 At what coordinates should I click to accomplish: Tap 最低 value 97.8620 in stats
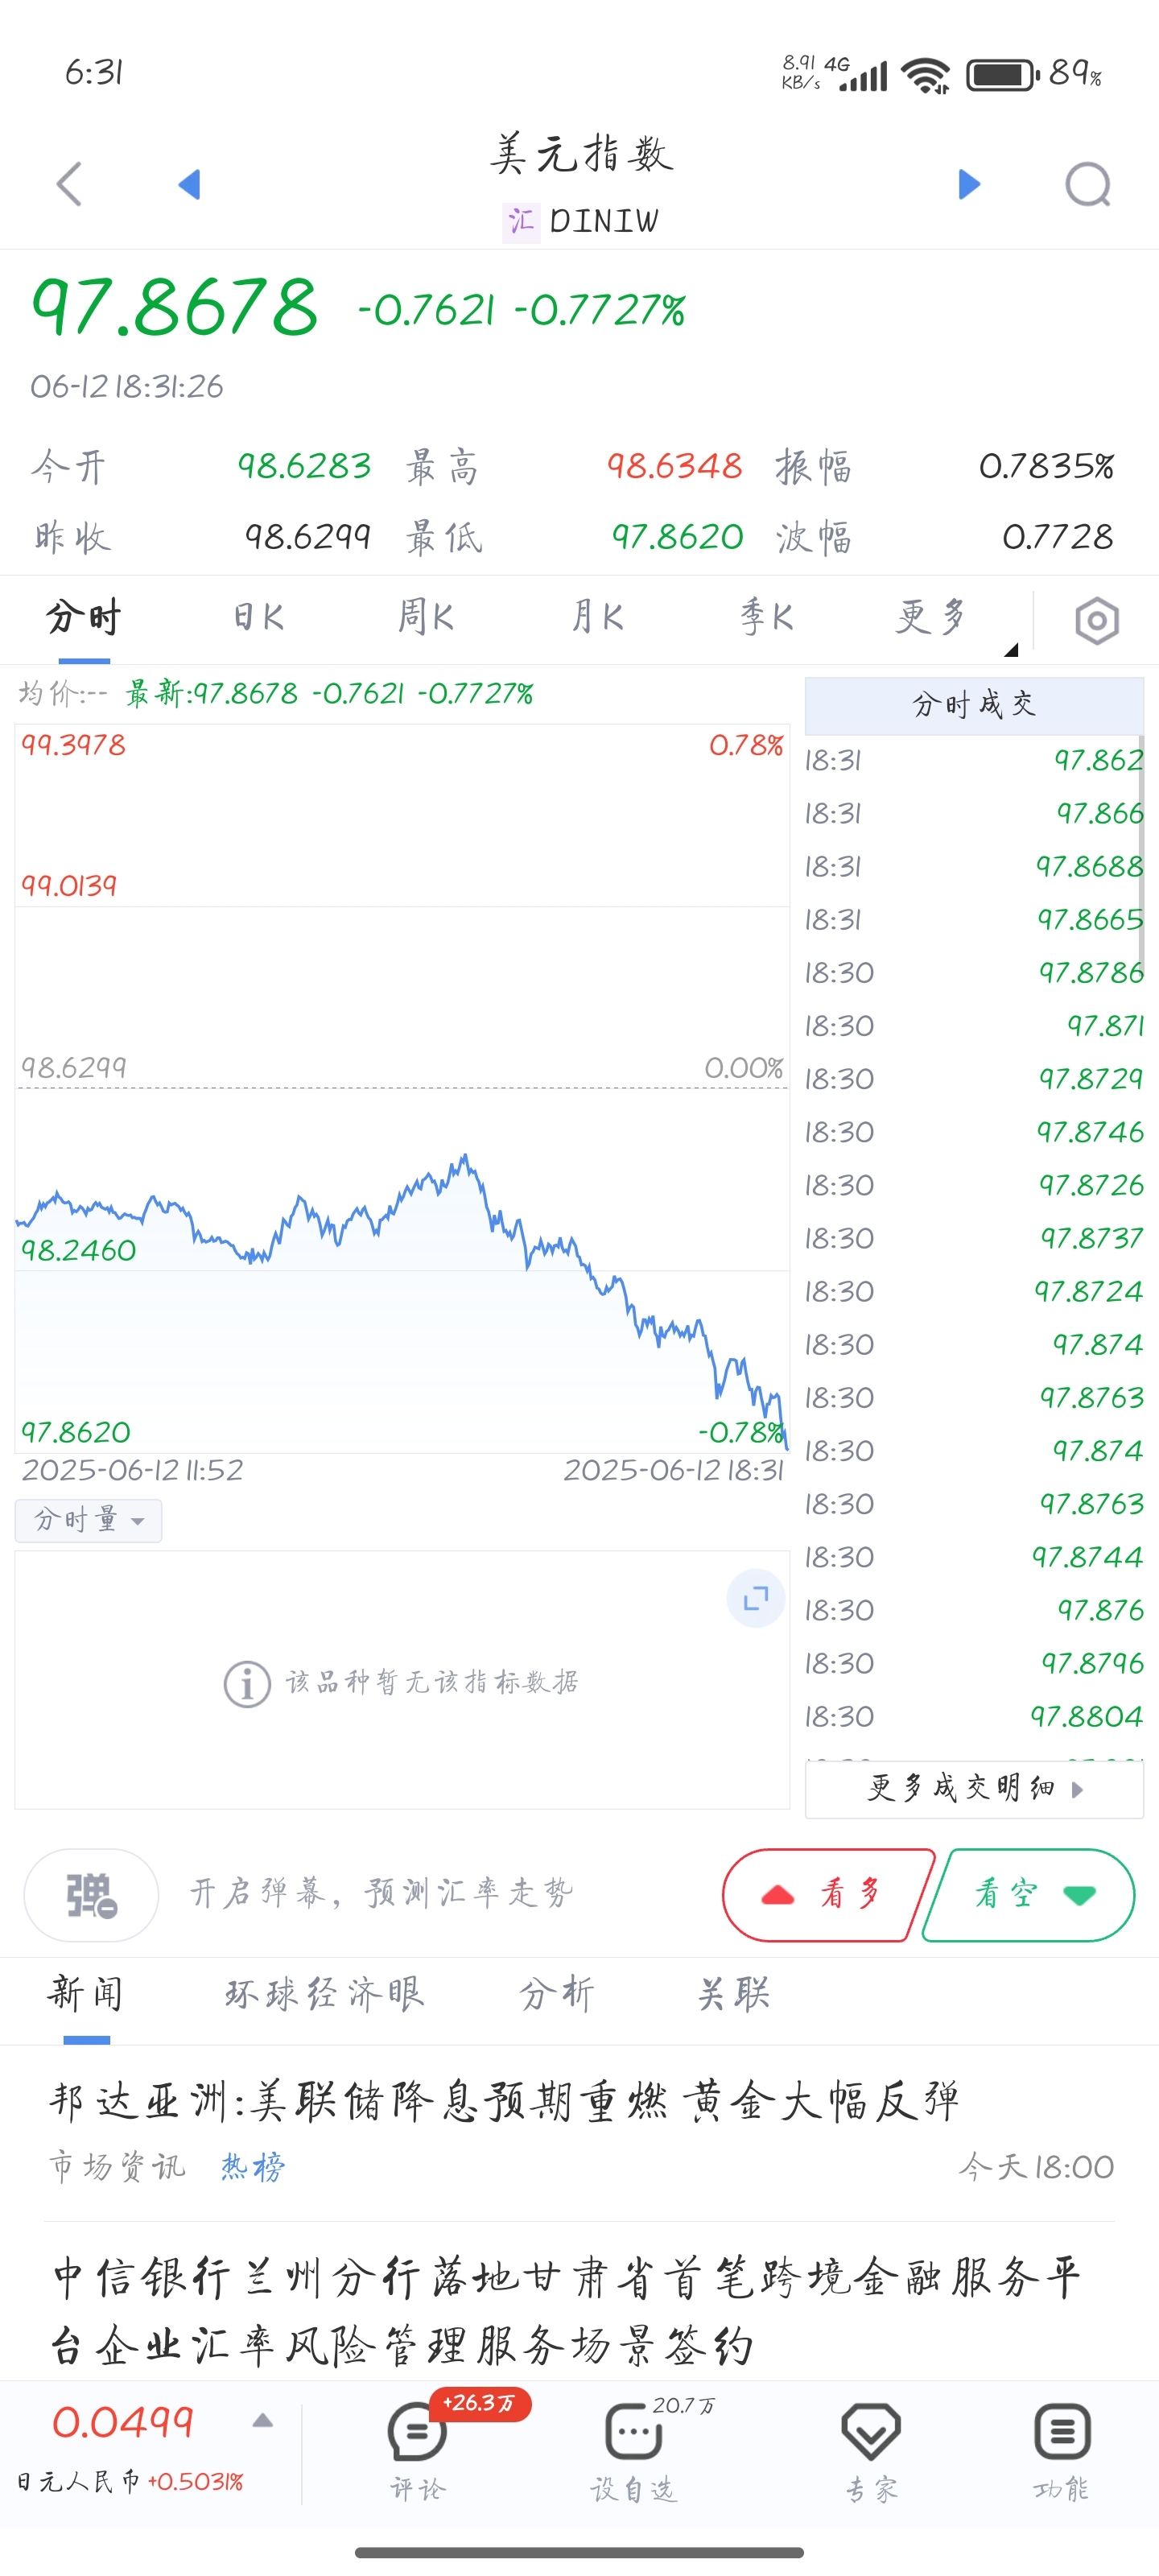click(x=677, y=537)
